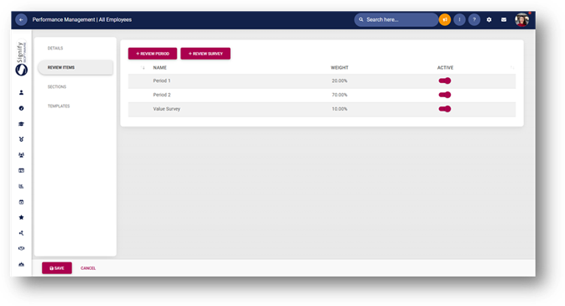Click the 20.00% weight value

(x=339, y=80)
